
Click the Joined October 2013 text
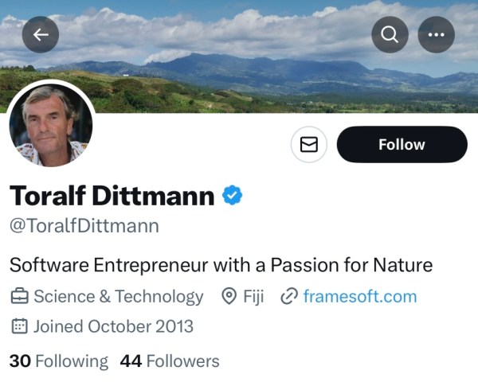point(113,325)
